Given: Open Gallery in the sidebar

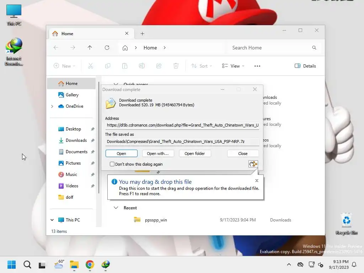Looking at the screenshot, I should 72,95.
